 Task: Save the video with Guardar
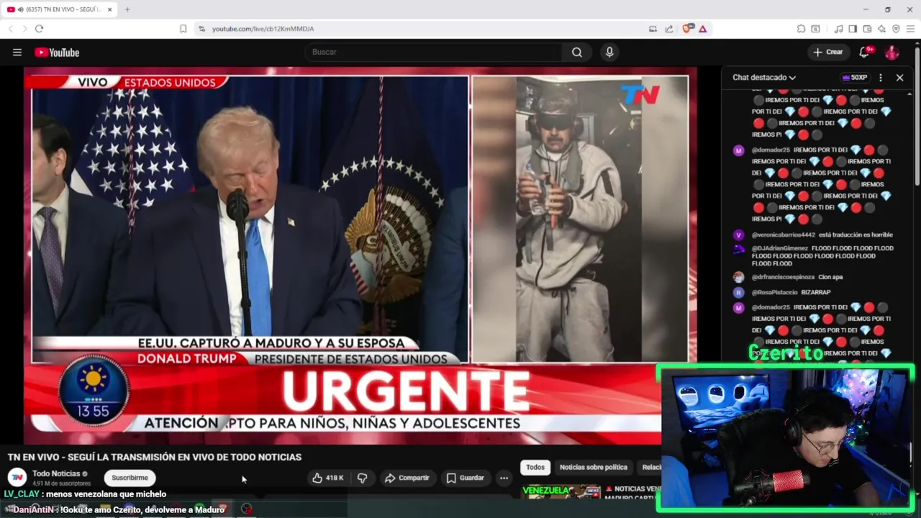(465, 478)
